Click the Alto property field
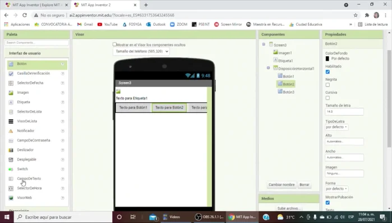Image resolution: width=392 pixels, height=223 pixels. (344, 142)
